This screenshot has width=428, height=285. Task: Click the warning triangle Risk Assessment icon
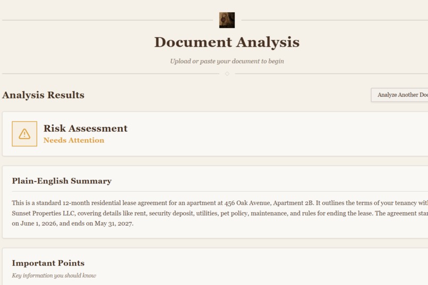[24, 134]
